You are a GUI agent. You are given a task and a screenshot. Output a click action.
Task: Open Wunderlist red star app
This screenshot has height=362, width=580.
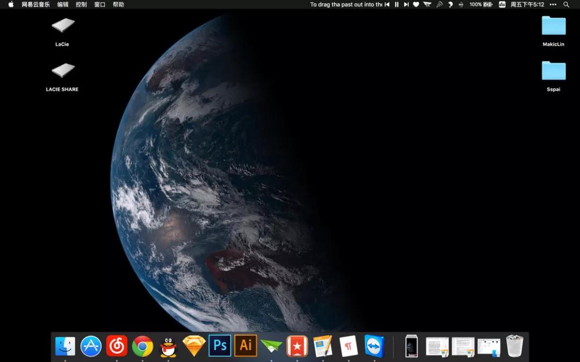[x=297, y=346]
